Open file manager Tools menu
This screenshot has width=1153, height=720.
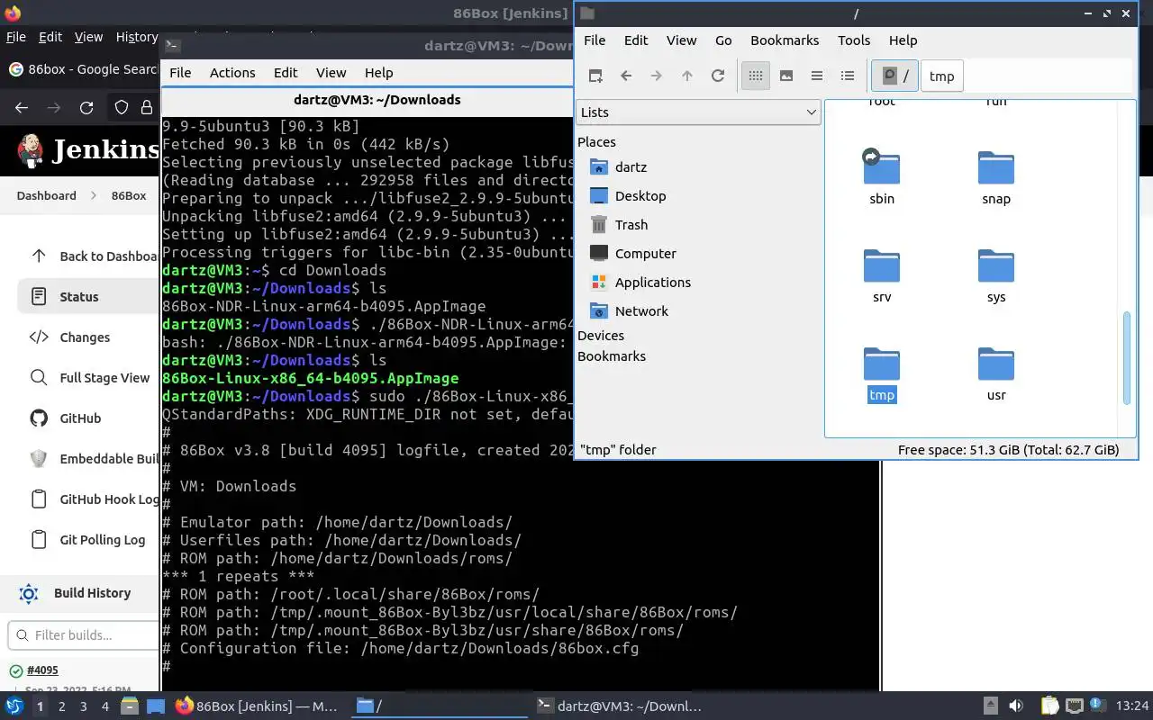854,40
